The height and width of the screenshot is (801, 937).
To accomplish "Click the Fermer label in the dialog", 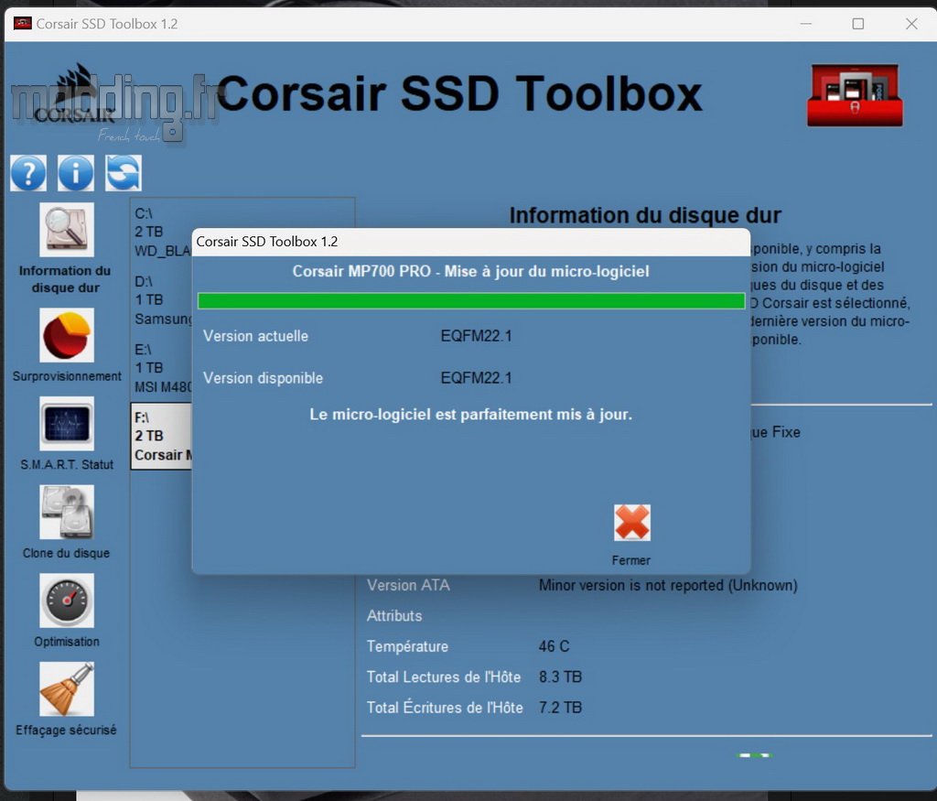I will pyautogui.click(x=631, y=560).
